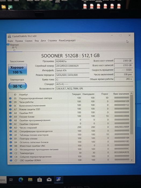141x188 pixels.
Task: Open the Диск menu
Action: tap(43, 41)
